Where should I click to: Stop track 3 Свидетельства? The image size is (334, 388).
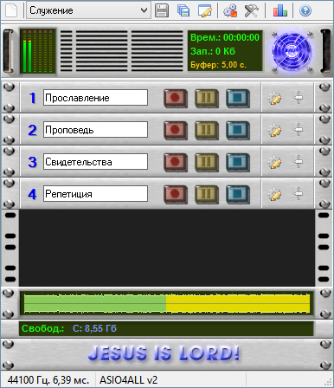tap(238, 162)
